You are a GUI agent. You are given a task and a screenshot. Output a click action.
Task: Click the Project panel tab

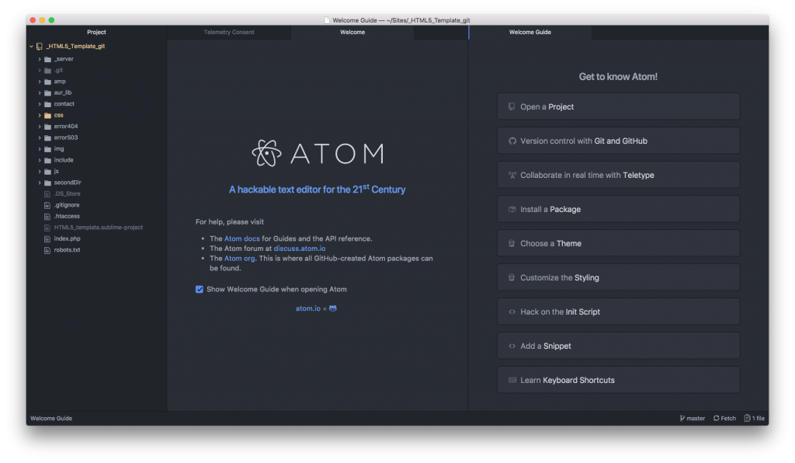tap(96, 32)
